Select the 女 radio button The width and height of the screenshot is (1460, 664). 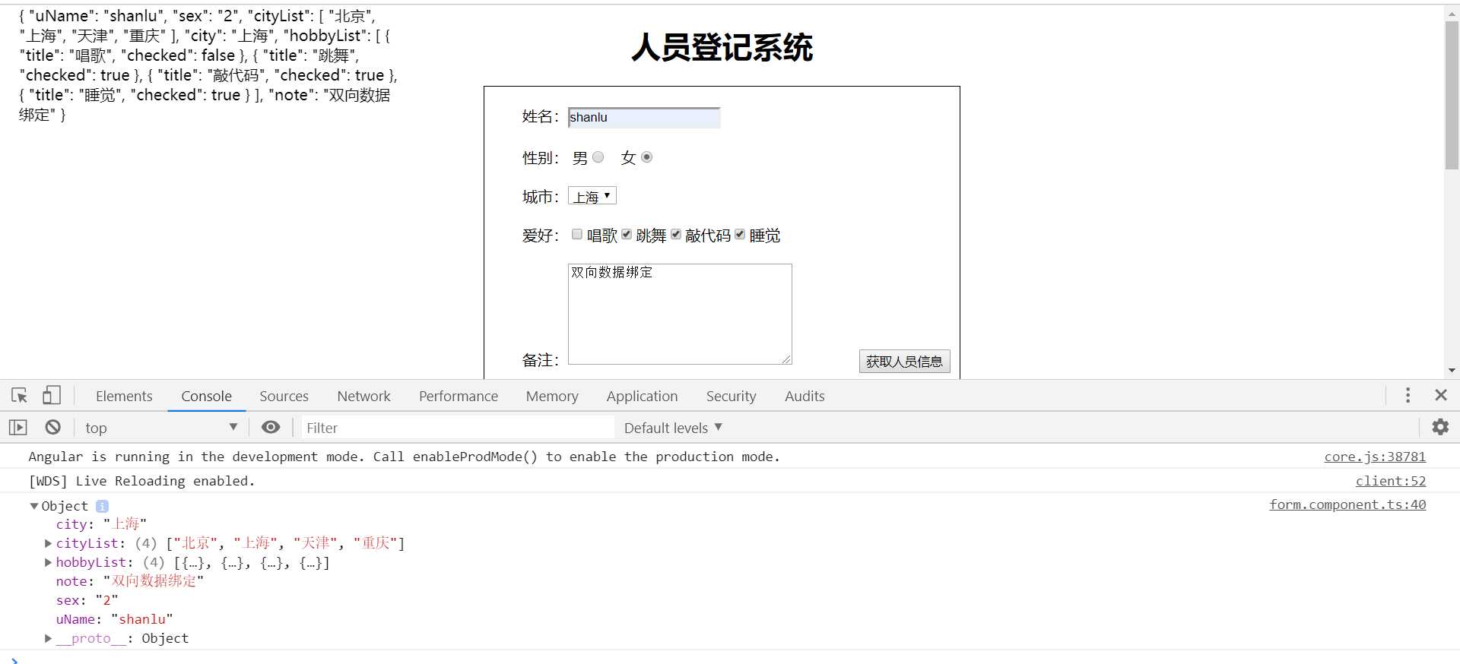[x=647, y=157]
